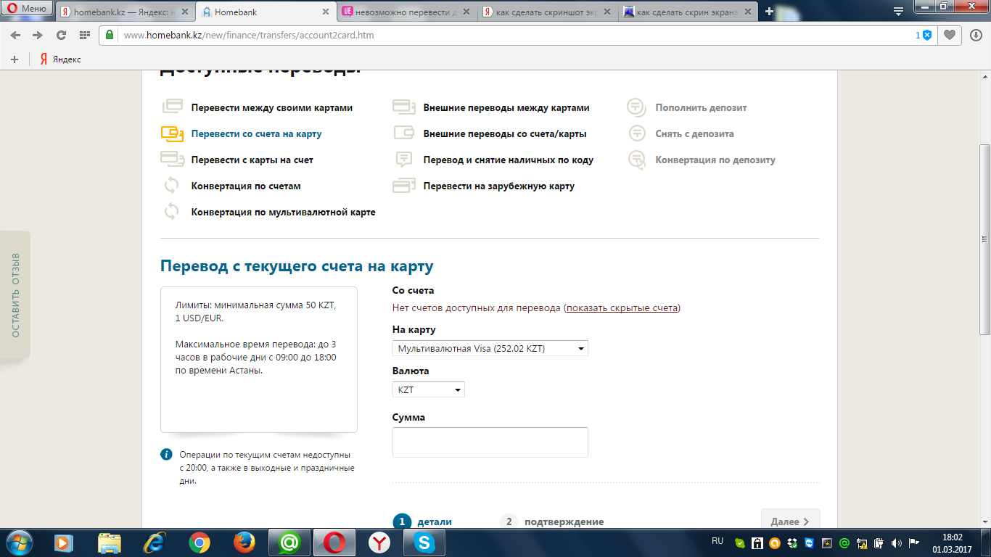Screen dimensions: 991x557
Task: Click the message icon beside 'Перевод и снятие наличных по коду'
Action: [404, 160]
